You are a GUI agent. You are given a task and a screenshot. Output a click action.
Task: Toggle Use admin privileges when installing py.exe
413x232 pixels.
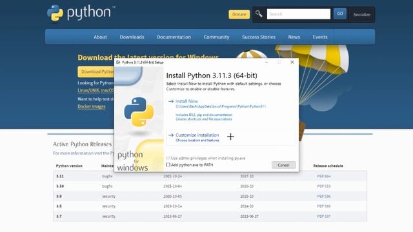(168, 158)
